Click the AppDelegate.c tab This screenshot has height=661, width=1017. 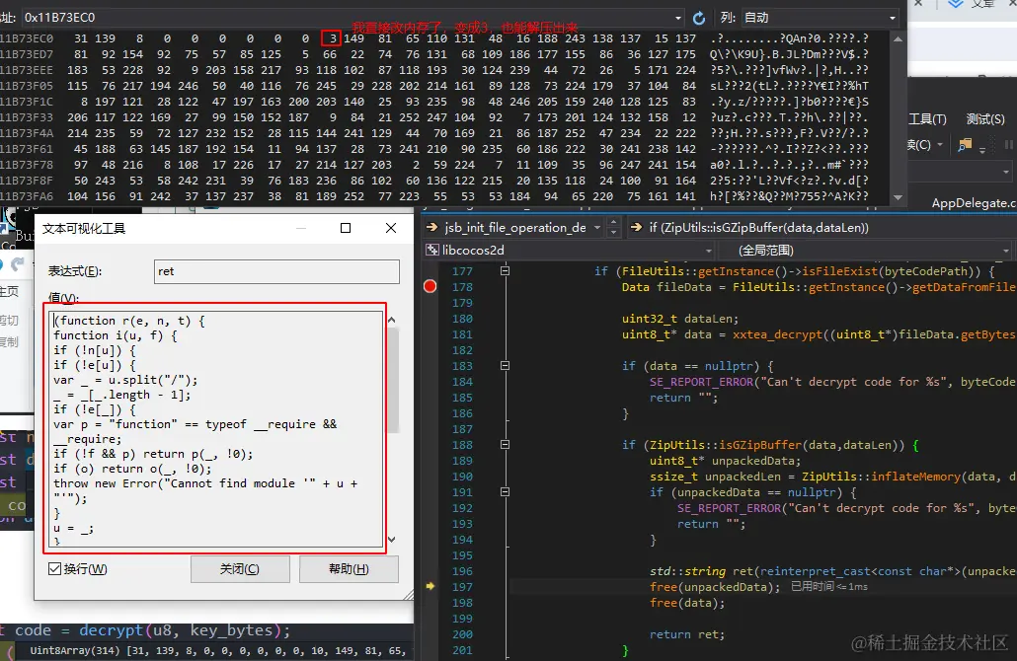click(974, 203)
